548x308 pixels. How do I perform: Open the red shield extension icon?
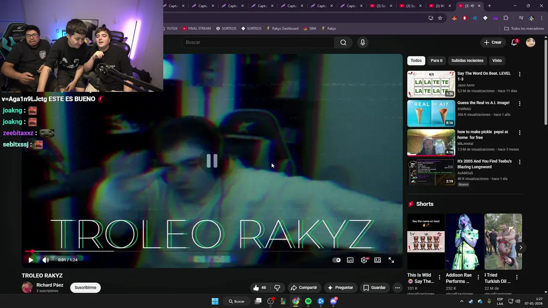(x=465, y=18)
